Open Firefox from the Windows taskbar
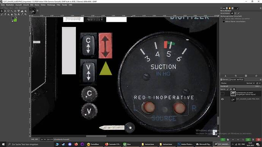Viewport: 262px width, 147px height. pyautogui.click(x=76, y=144)
